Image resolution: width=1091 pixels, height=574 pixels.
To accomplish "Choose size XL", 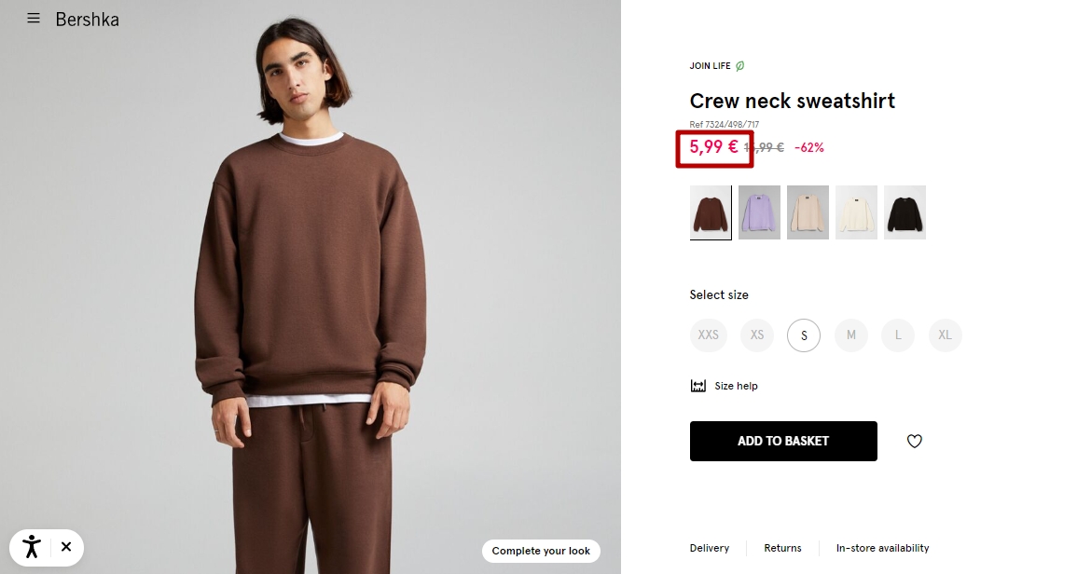I will tap(945, 335).
